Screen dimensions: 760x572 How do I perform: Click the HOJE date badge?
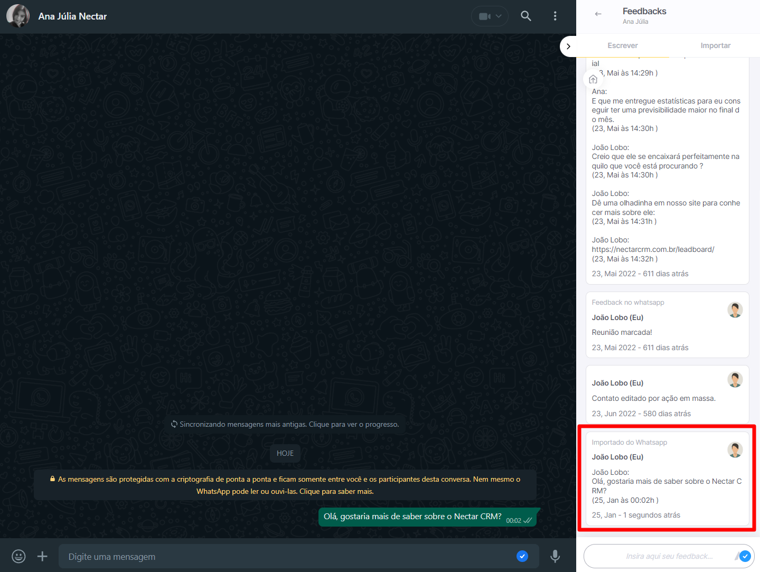point(285,453)
